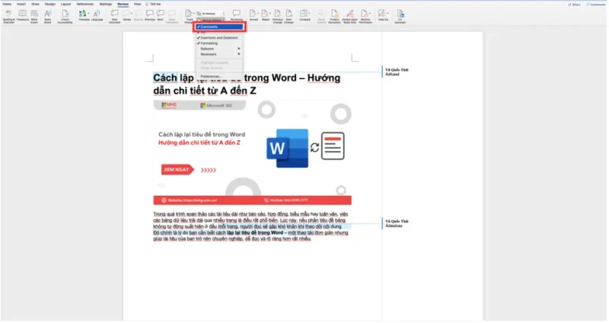Open the All Markup dropdown
609x323 pixels.
(x=211, y=14)
